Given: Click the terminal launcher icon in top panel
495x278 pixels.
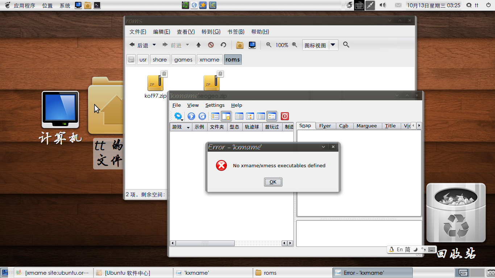Looking at the screenshot, I should tap(97, 5).
